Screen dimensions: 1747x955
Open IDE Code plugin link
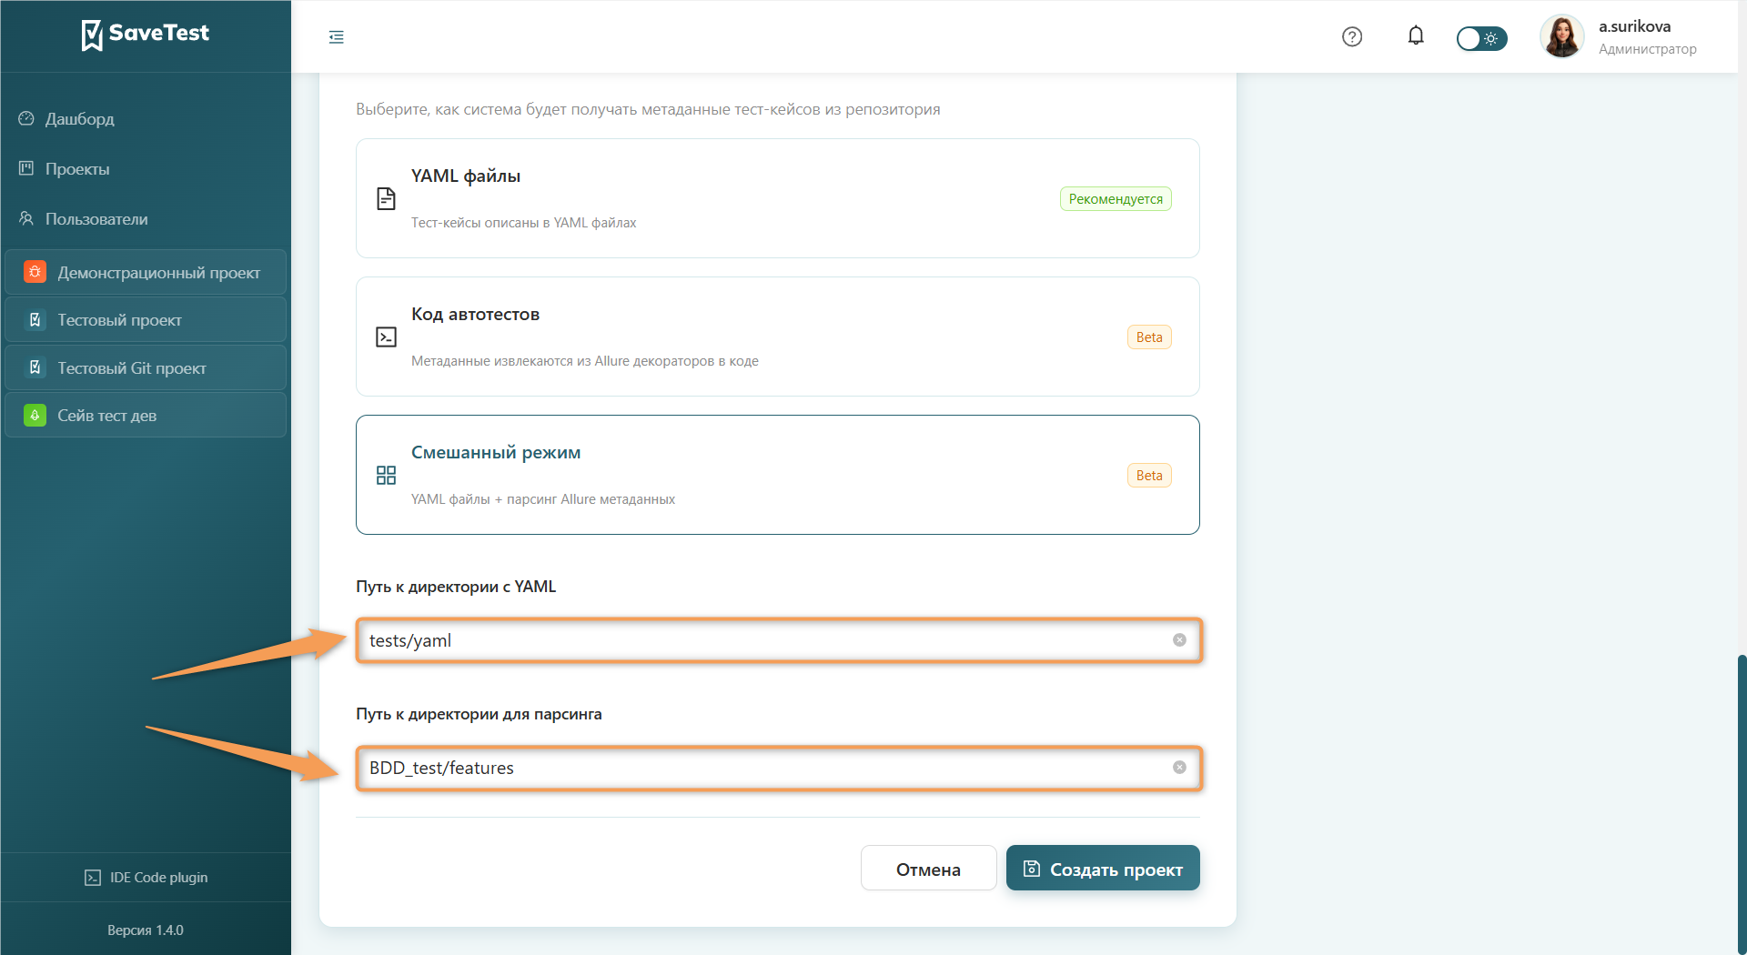[x=146, y=878]
